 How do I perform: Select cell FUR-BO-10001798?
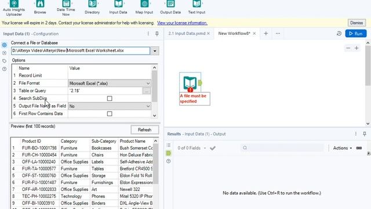pos(39,148)
